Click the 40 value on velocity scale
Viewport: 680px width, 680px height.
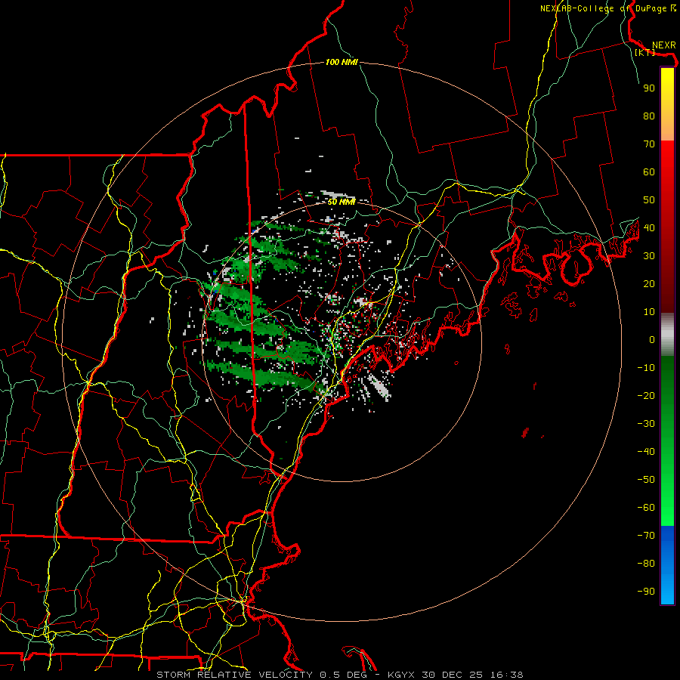click(x=649, y=227)
